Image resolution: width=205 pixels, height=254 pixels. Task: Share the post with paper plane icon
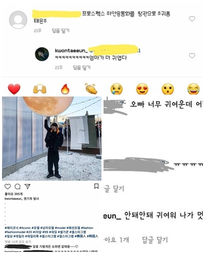pyautogui.click(x=27, y=186)
